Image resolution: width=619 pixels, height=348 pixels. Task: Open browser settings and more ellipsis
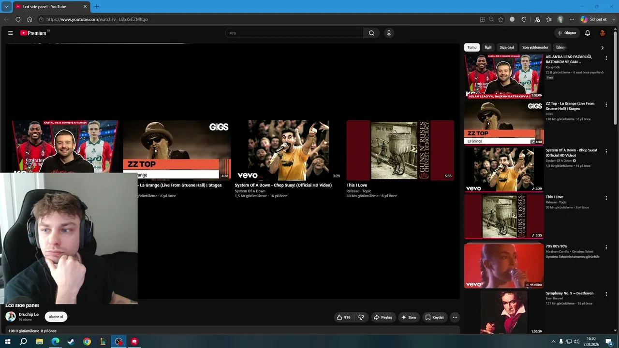click(x=572, y=19)
